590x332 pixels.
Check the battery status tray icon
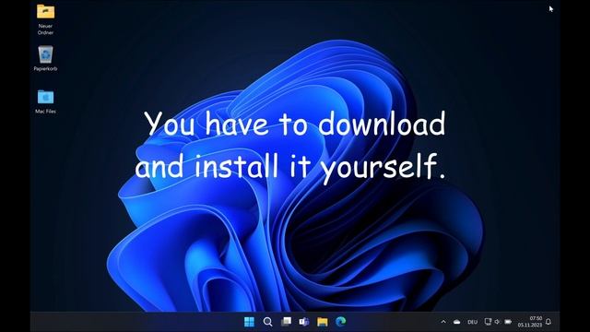(508, 322)
